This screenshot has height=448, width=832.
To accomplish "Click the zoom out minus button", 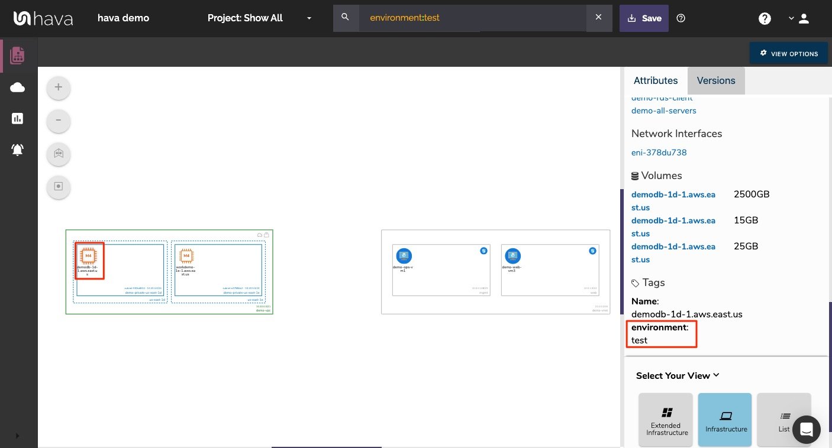I will tap(59, 121).
